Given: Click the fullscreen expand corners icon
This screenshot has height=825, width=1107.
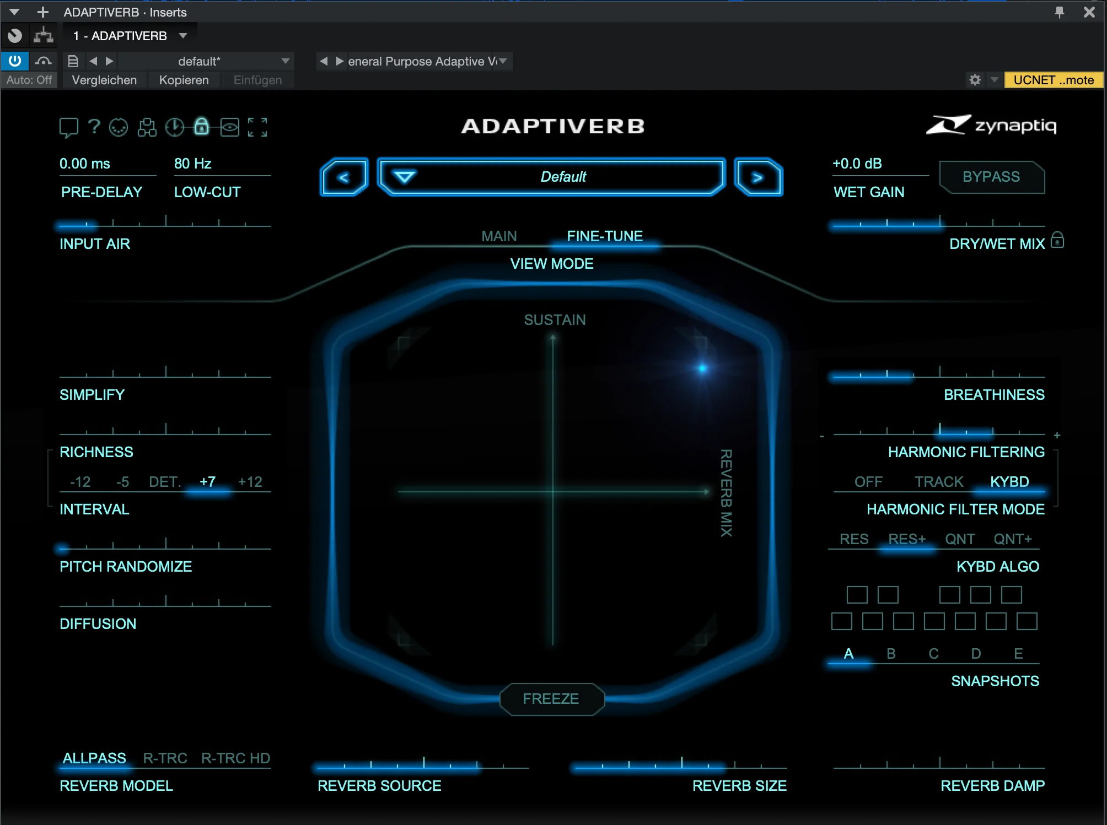Looking at the screenshot, I should [257, 127].
